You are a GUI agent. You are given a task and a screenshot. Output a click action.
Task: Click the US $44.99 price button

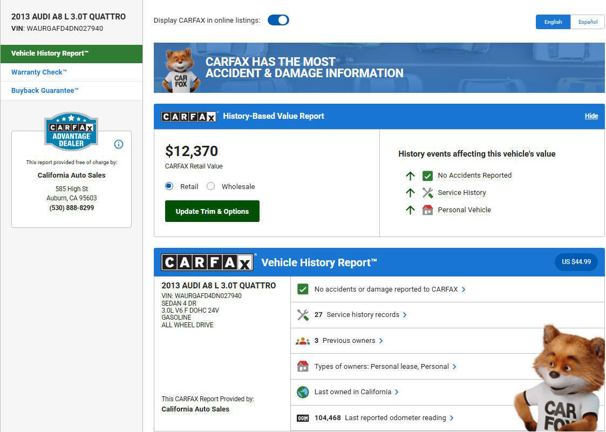click(x=576, y=262)
